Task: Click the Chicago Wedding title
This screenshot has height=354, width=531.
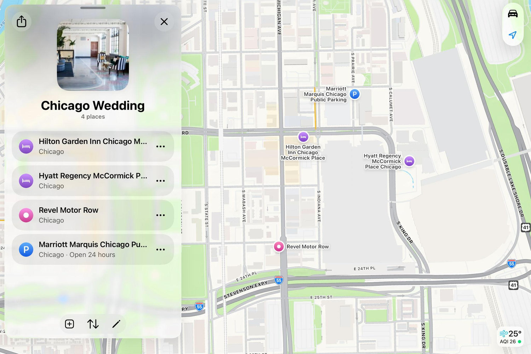Action: (x=93, y=106)
